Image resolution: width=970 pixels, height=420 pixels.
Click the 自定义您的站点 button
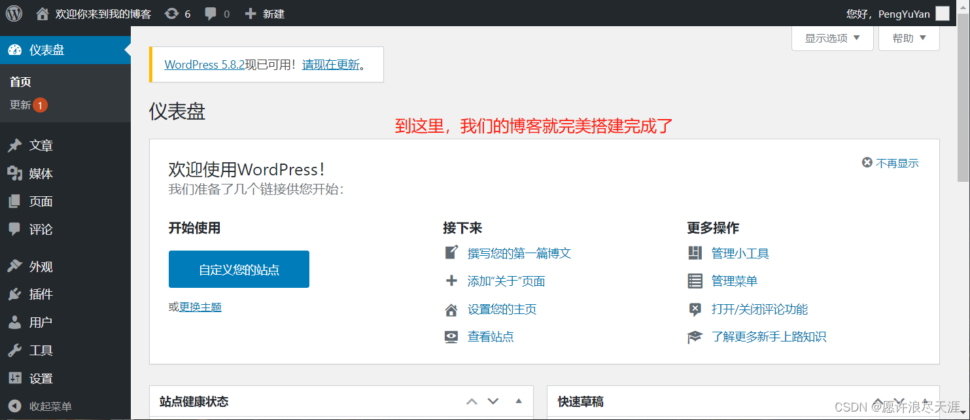(239, 269)
